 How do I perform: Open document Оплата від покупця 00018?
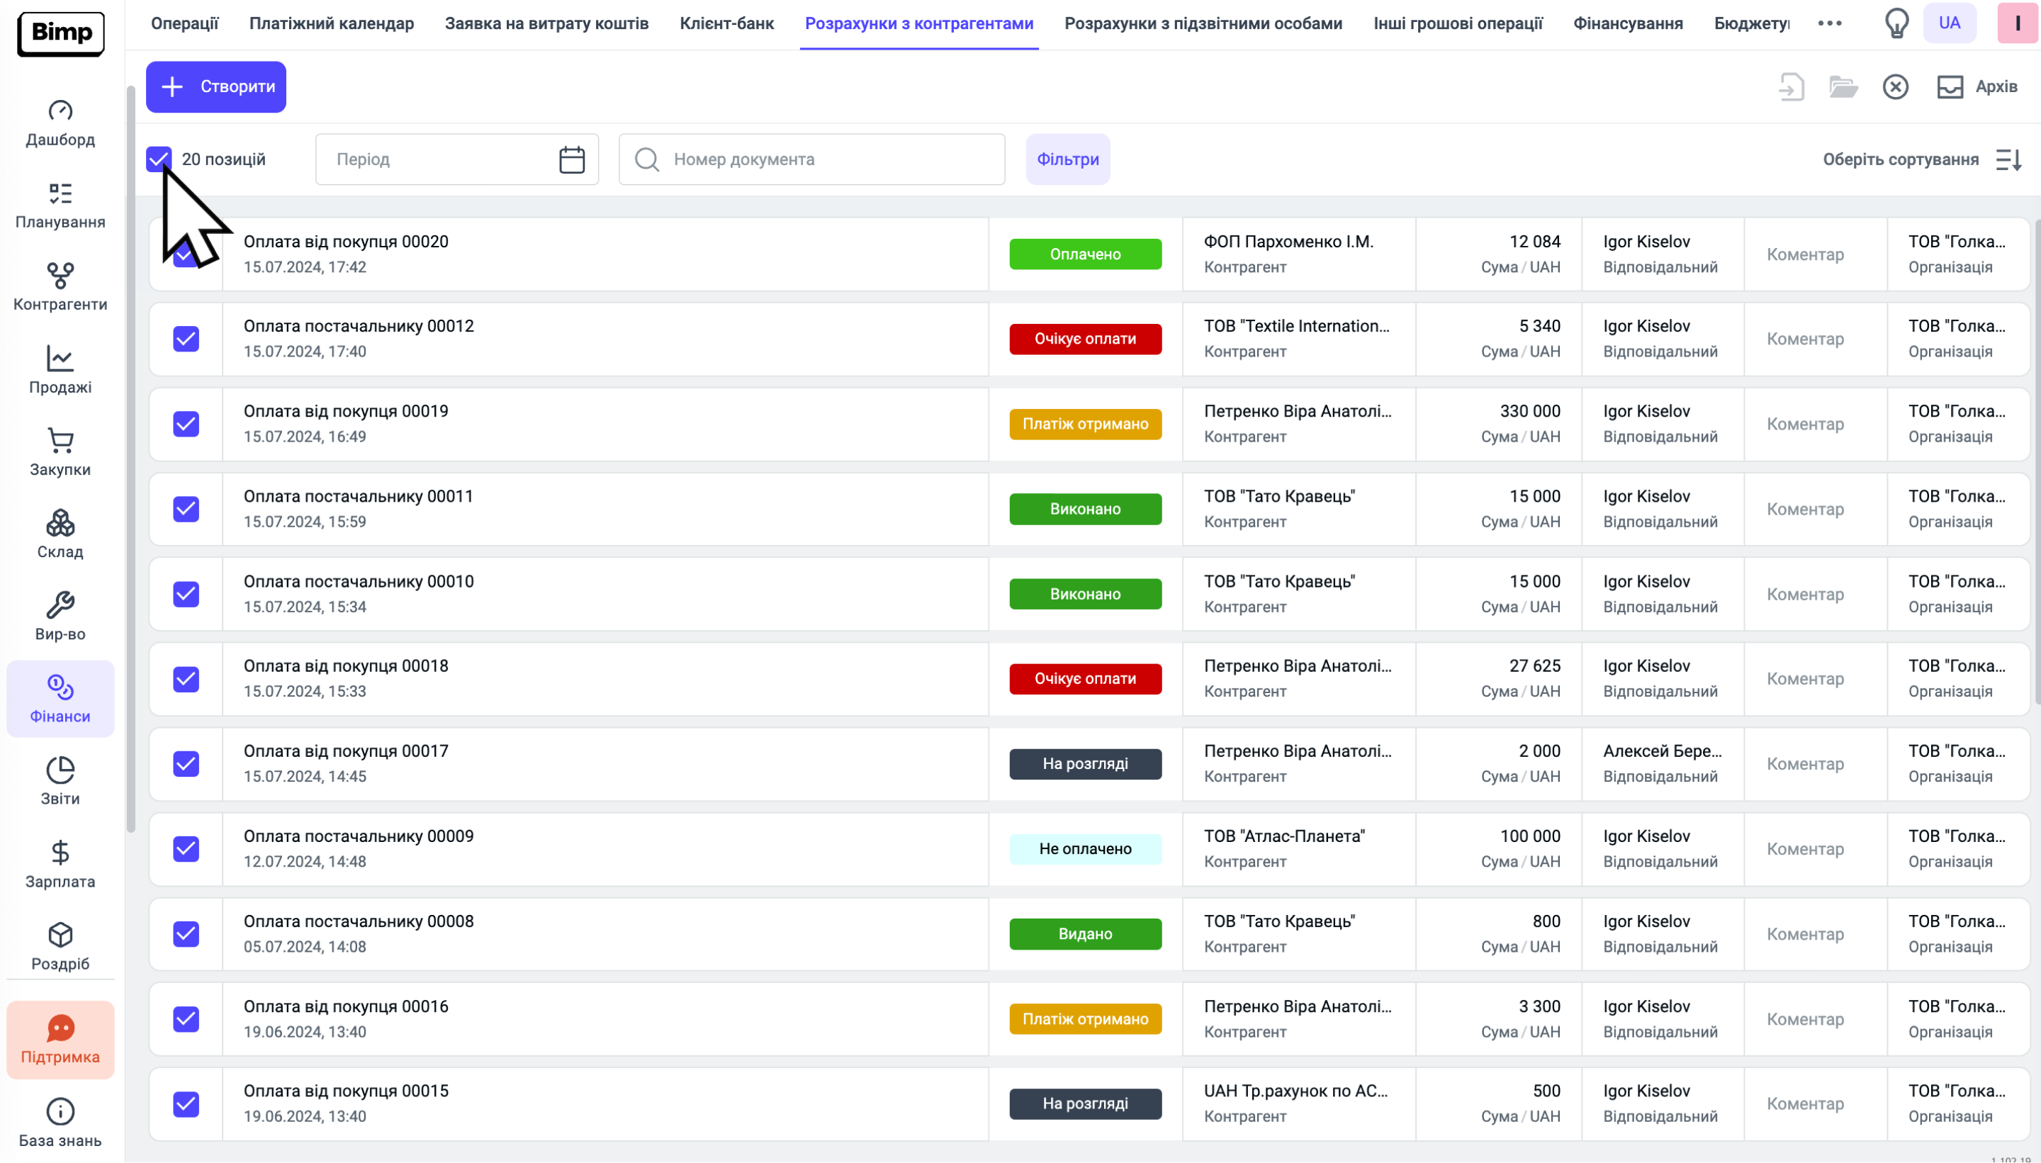346,666
